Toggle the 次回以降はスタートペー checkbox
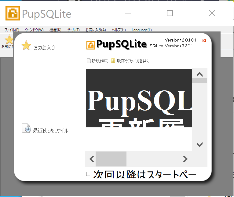Image resolution: width=234 pixels, height=197 pixels. pos(88,174)
